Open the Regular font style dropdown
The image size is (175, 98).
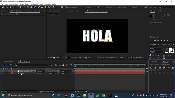157,52
